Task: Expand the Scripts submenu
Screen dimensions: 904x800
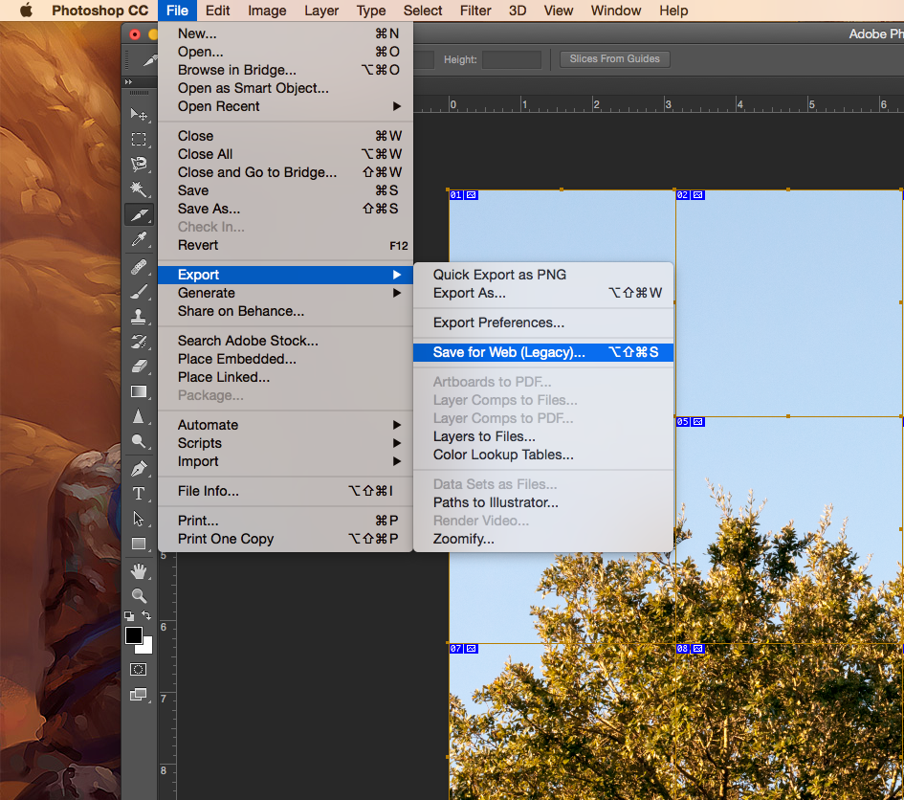Action: [x=285, y=443]
